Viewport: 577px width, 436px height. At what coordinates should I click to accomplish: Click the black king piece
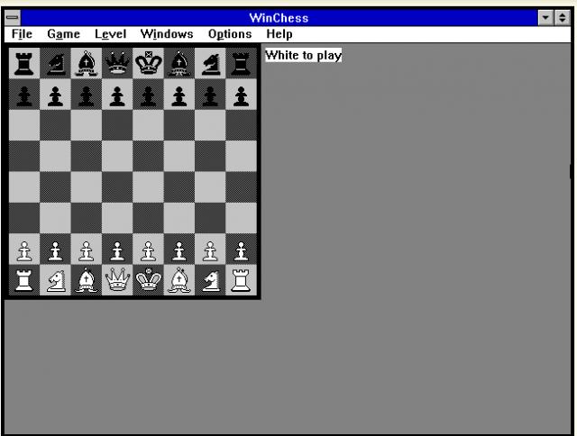pos(148,63)
